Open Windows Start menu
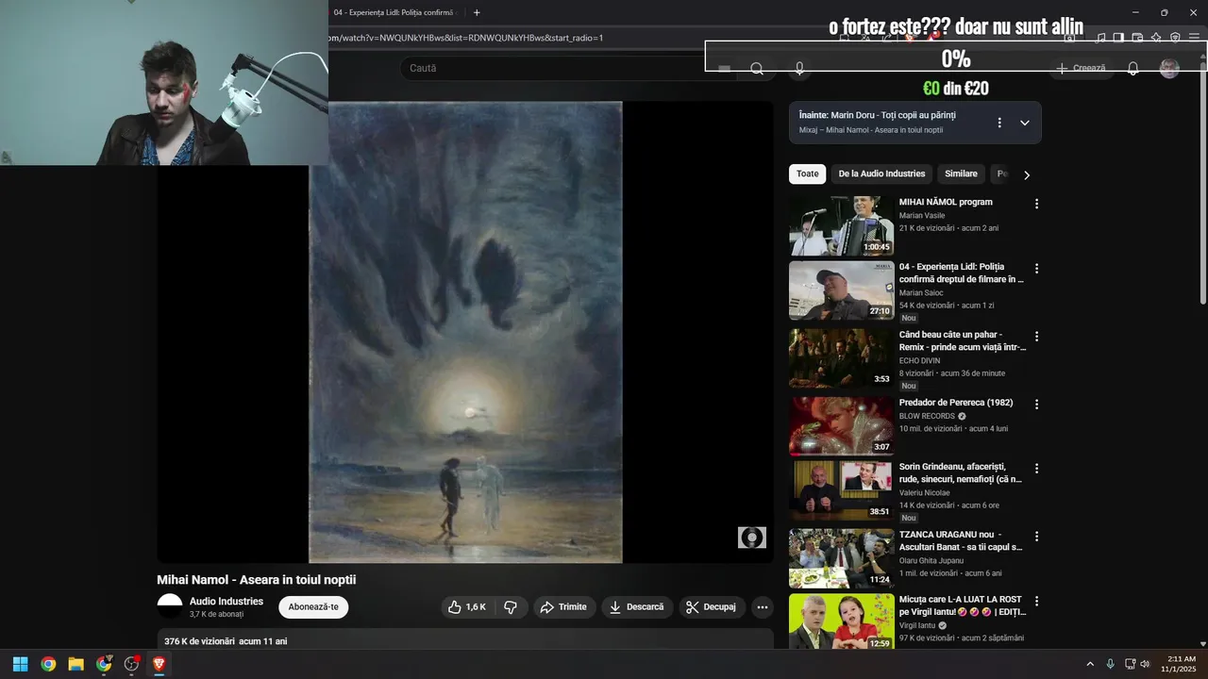The height and width of the screenshot is (679, 1208). [20, 664]
